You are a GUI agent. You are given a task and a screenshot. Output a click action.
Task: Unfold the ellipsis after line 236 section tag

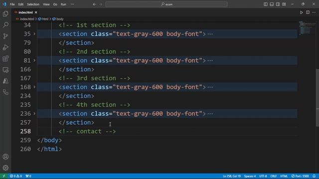(210, 114)
